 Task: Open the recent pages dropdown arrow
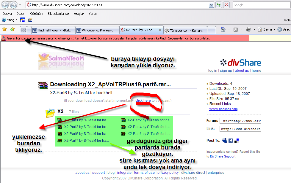tap(20, 5)
